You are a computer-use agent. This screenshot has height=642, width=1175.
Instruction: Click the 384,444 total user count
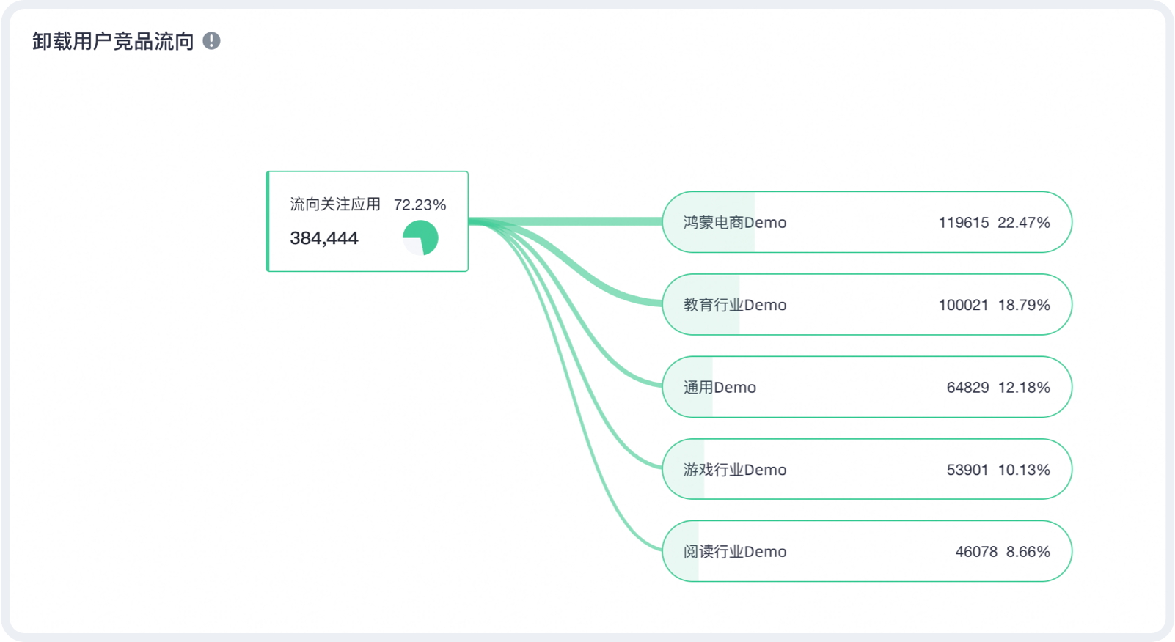[324, 238]
